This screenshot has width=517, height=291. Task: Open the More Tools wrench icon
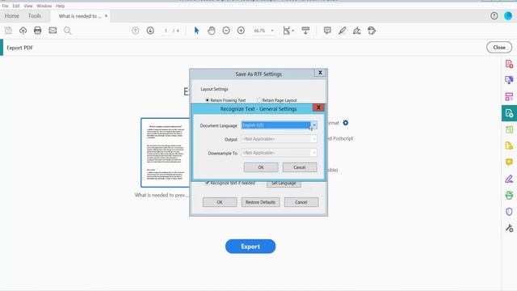coord(509,228)
